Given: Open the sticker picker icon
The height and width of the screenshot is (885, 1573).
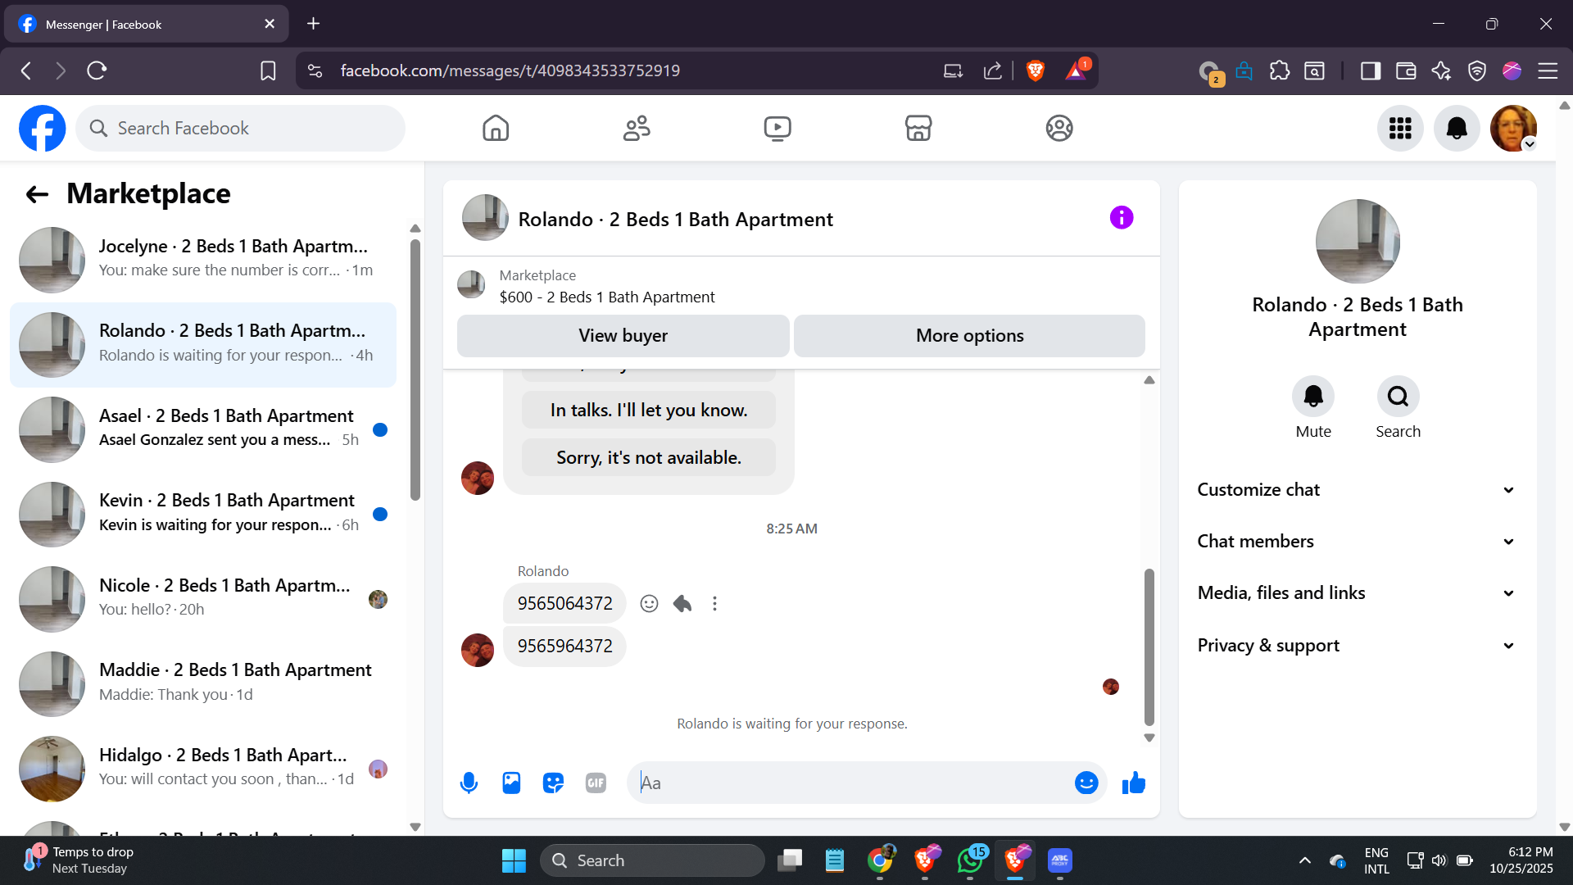Looking at the screenshot, I should pos(554,783).
